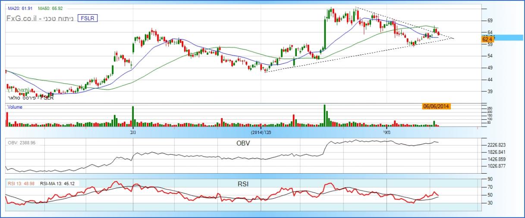Click the (2014) פבר time axis label
This screenshot has height=218, width=525.
[261, 133]
